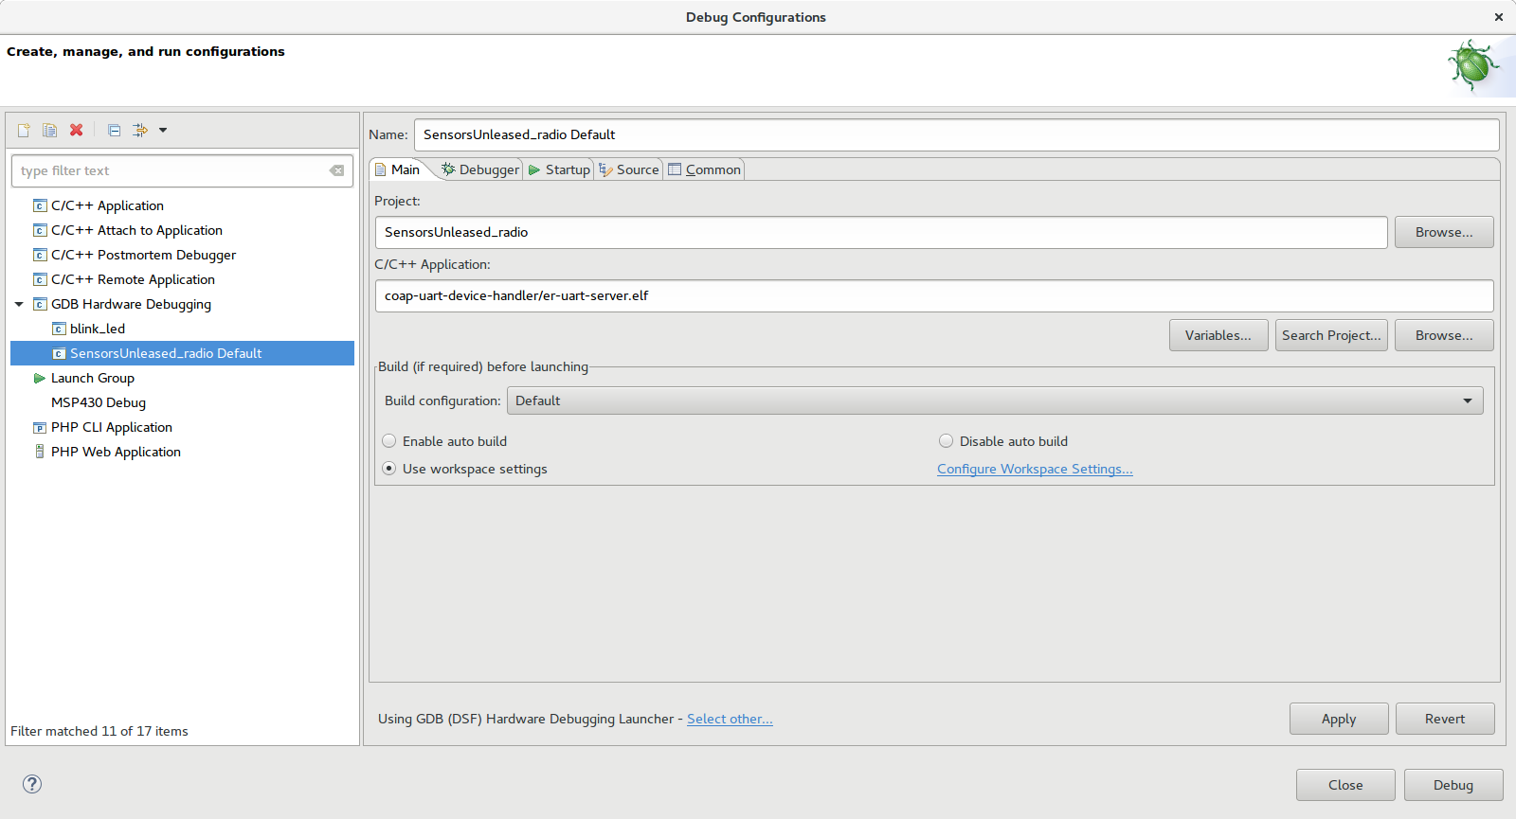1516x819 pixels.
Task: Select the blink_led configuration
Action: pos(98,329)
